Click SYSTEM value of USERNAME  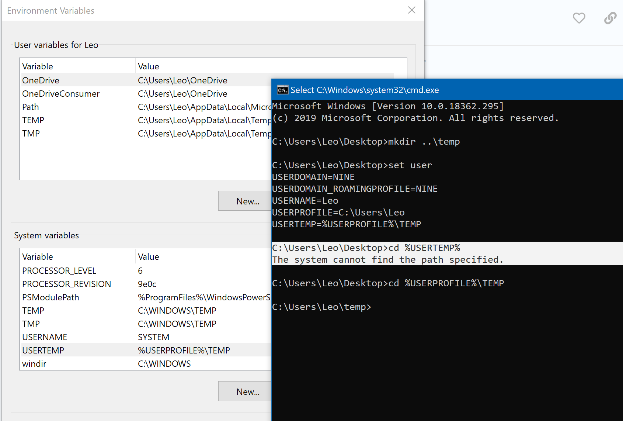153,337
